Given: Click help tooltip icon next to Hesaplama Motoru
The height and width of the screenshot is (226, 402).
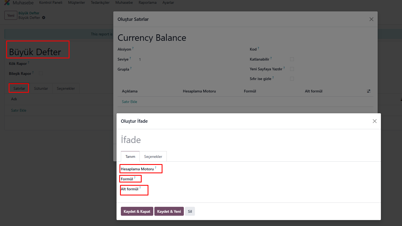Looking at the screenshot, I should 156,168.
